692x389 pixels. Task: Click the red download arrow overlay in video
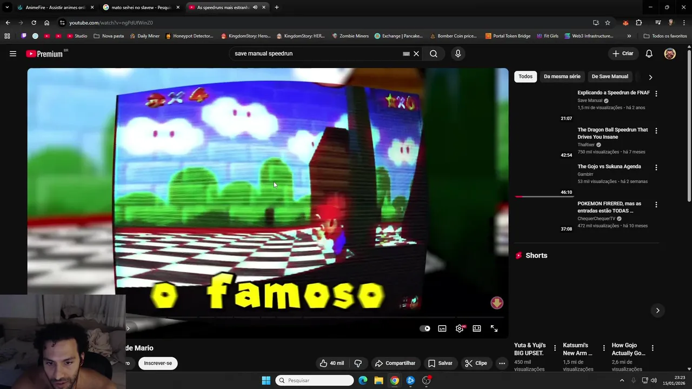(x=497, y=303)
